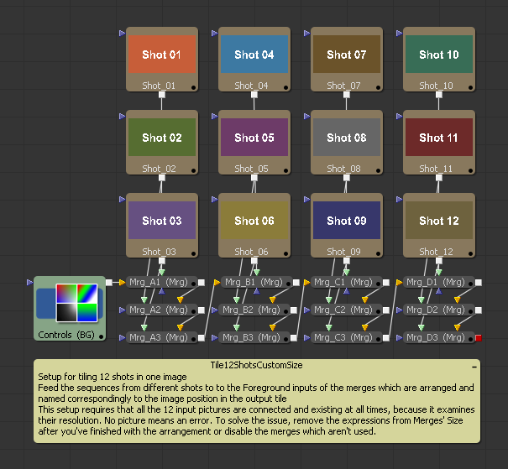The height and width of the screenshot is (469, 508).
Task: Click the Controls (BG) background node
Action: (70, 309)
